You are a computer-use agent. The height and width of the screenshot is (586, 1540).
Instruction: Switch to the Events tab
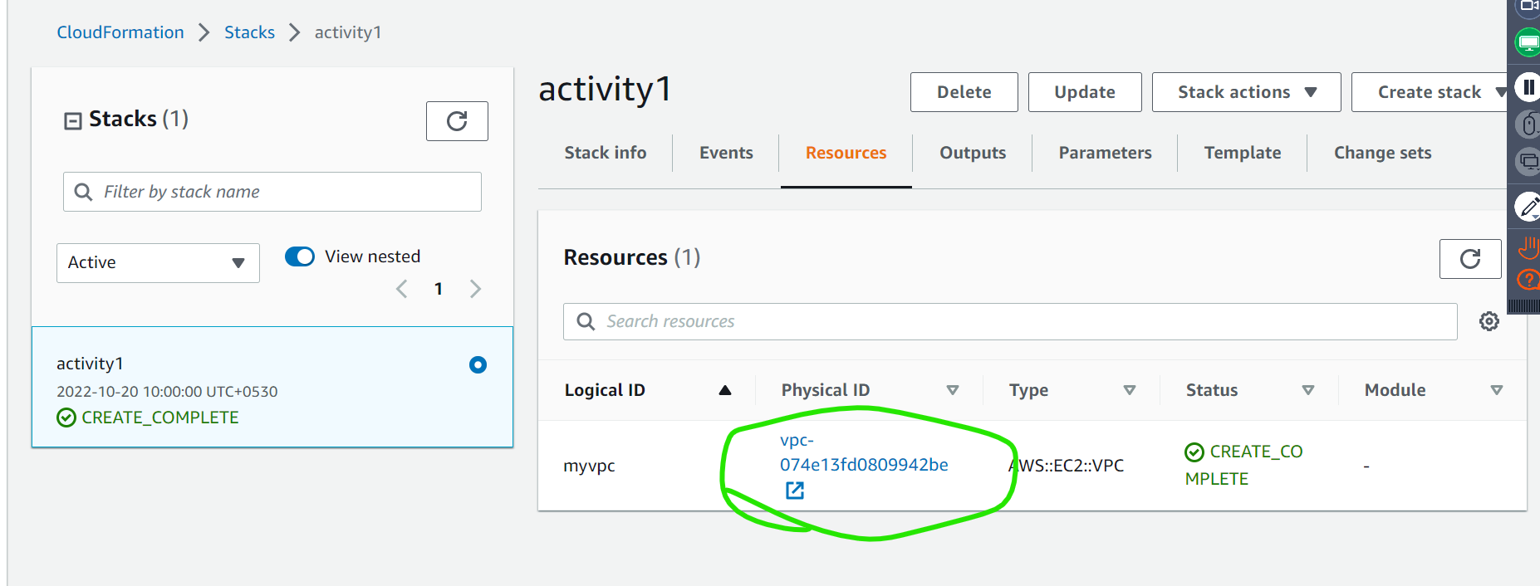pyautogui.click(x=726, y=153)
